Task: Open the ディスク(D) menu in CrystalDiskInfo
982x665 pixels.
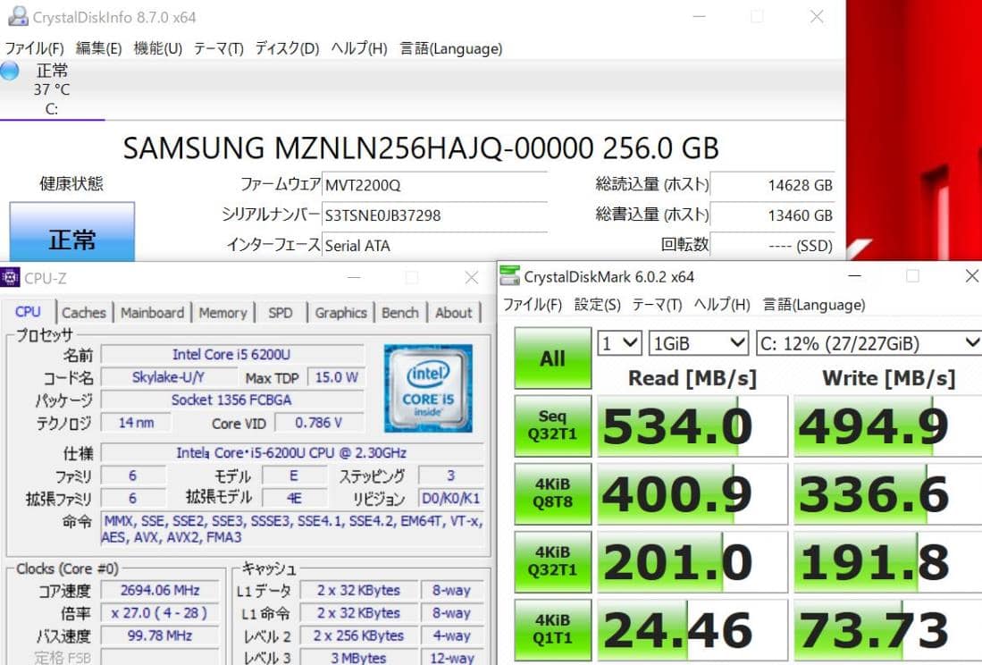Action: point(288,48)
